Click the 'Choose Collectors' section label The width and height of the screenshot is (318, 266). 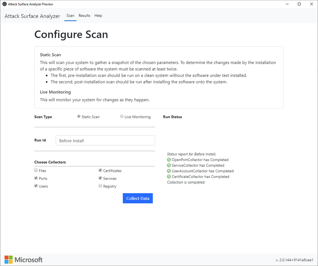50,162
